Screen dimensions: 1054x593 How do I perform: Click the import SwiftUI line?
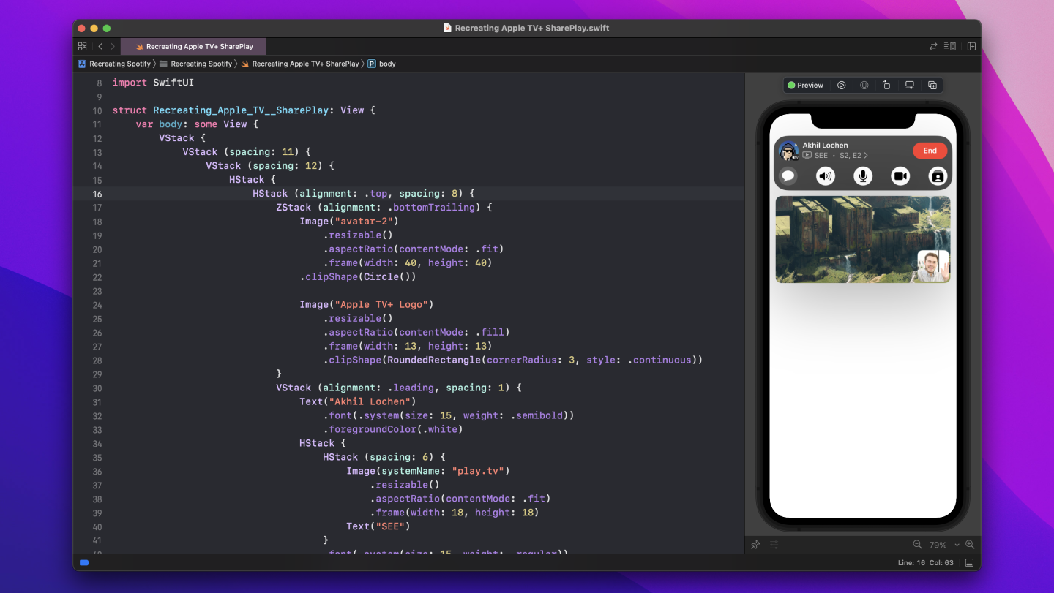click(x=153, y=83)
